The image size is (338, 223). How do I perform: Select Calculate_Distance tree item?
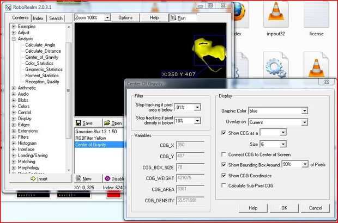(x=43, y=51)
